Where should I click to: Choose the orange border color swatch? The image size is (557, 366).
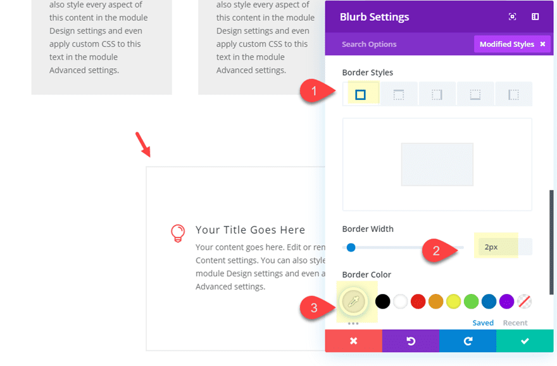click(x=436, y=302)
